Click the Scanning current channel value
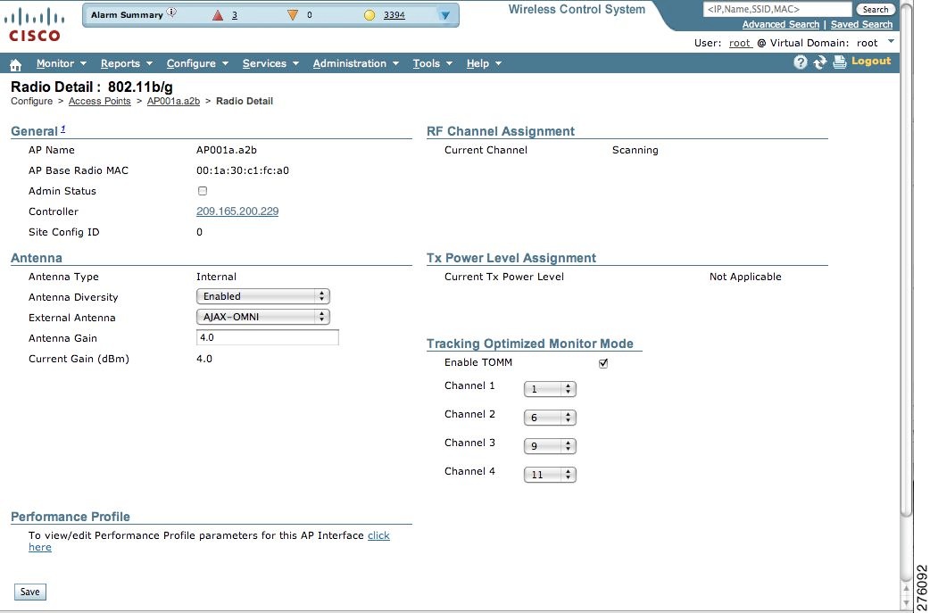This screenshot has width=930, height=613. tap(635, 151)
